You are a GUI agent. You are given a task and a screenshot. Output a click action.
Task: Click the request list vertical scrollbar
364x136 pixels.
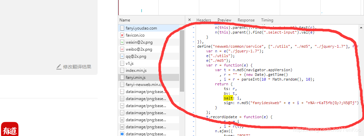pyautogui.click(x=182, y=60)
